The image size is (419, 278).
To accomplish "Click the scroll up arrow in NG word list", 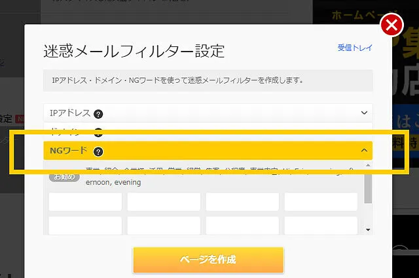I will coord(368,165).
